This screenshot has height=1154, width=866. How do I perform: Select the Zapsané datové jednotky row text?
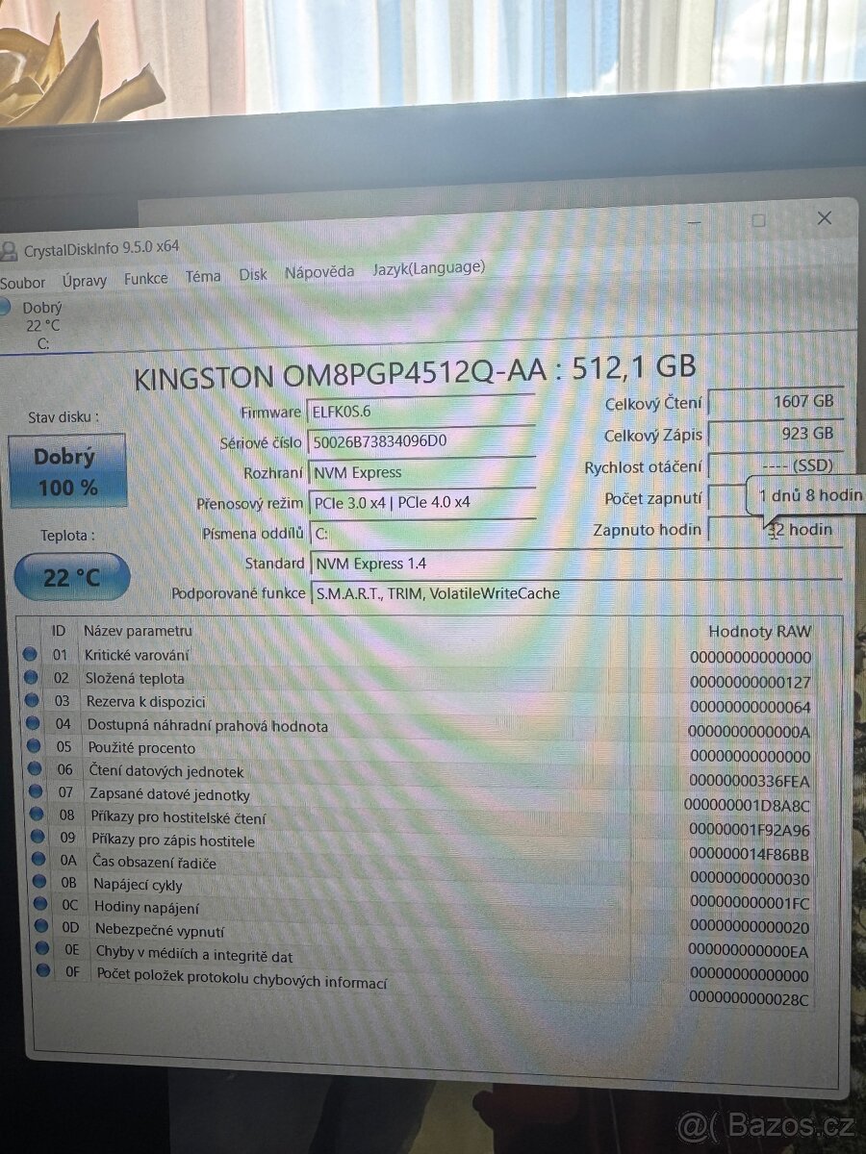[x=170, y=794]
